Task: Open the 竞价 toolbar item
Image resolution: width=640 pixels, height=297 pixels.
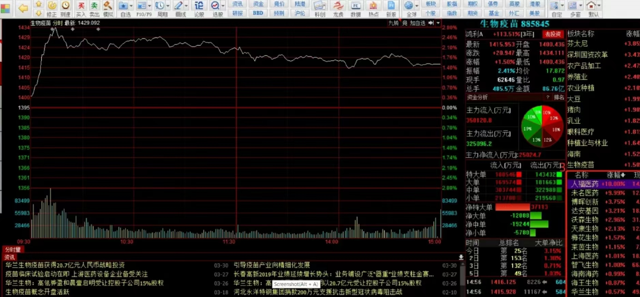Action: pos(279,4)
